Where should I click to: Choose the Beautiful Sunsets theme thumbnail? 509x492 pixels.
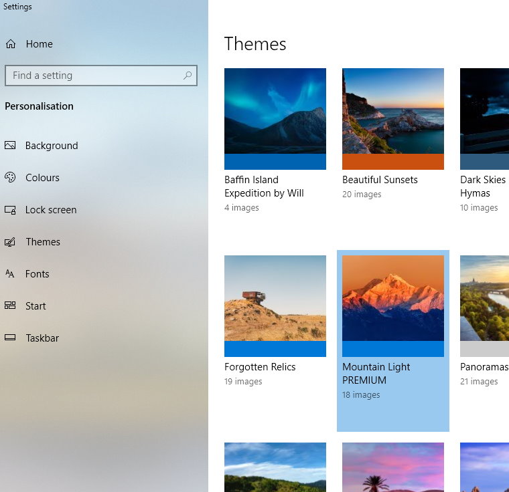[x=393, y=111]
